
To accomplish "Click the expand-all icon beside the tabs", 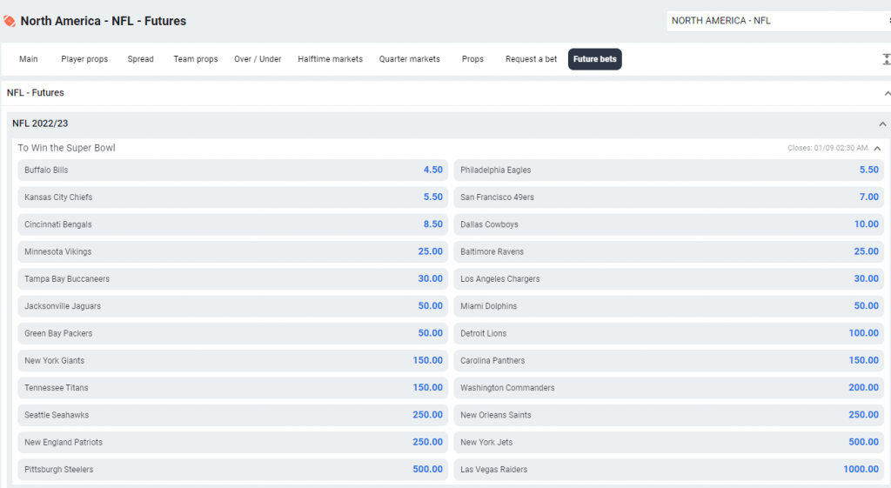I will (887, 59).
